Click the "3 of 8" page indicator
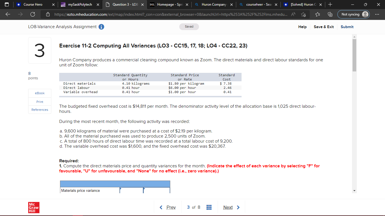 (194, 207)
